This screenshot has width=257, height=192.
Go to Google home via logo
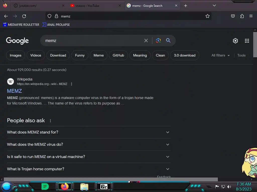click(17, 41)
